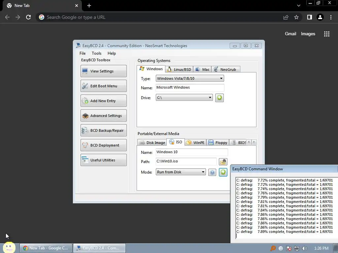
Task: Close the New Tab tab
Action: [77, 6]
